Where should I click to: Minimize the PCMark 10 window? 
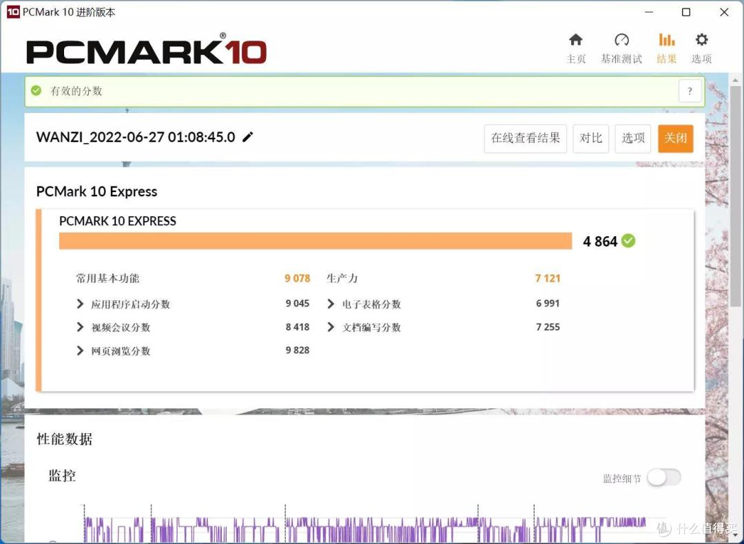click(x=649, y=12)
